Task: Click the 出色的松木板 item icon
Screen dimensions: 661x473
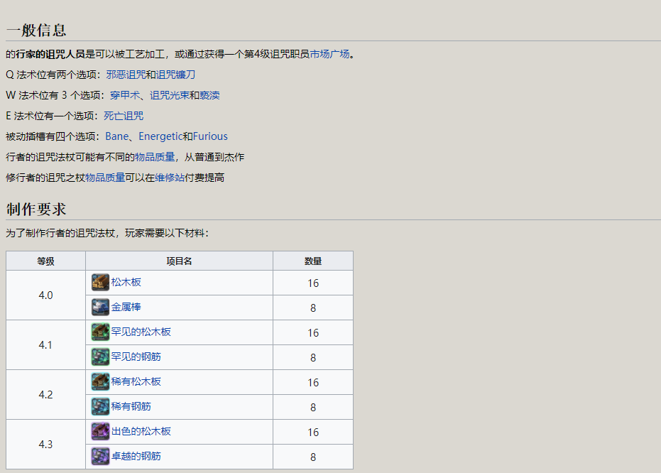Action: (100, 432)
